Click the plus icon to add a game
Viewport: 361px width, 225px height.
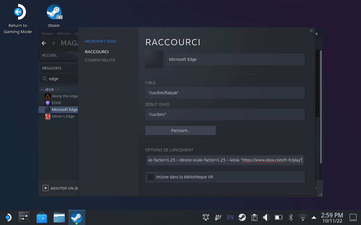(45, 188)
